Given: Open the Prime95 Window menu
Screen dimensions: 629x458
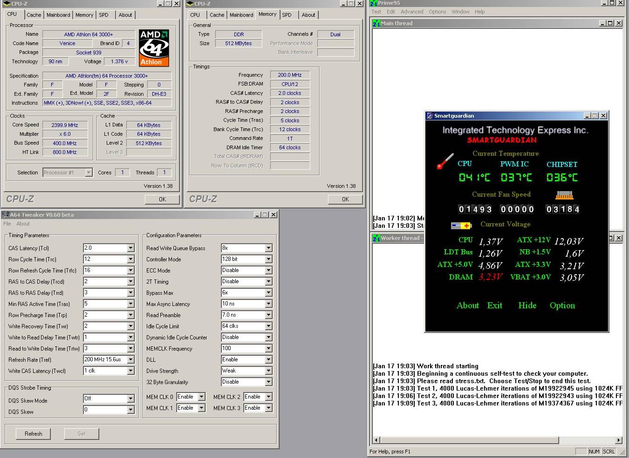Looking at the screenshot, I should [460, 12].
